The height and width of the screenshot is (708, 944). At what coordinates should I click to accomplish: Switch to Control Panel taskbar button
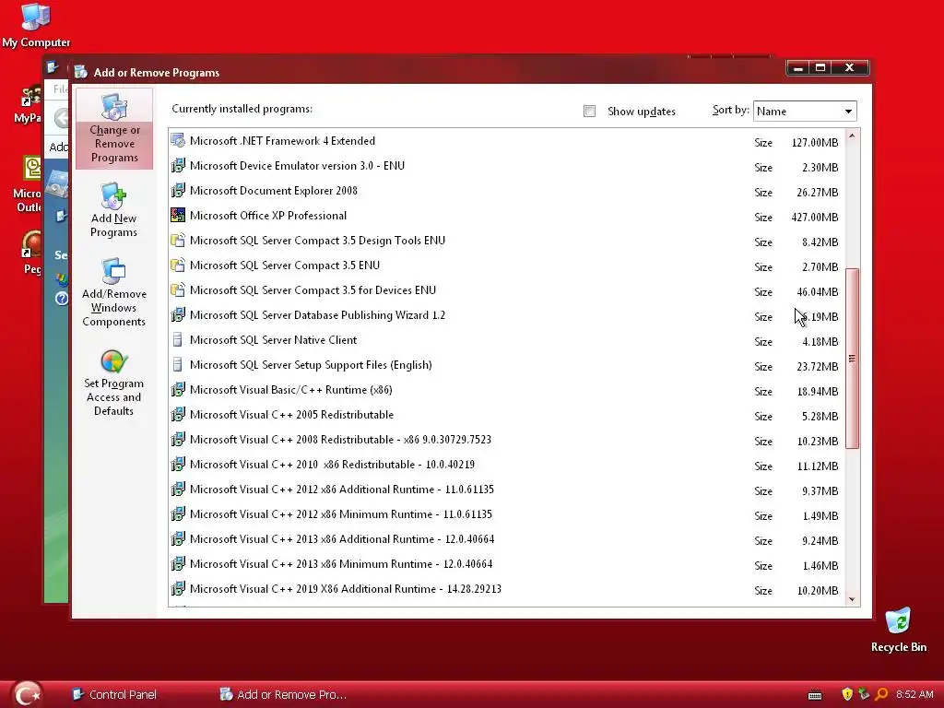tap(114, 694)
